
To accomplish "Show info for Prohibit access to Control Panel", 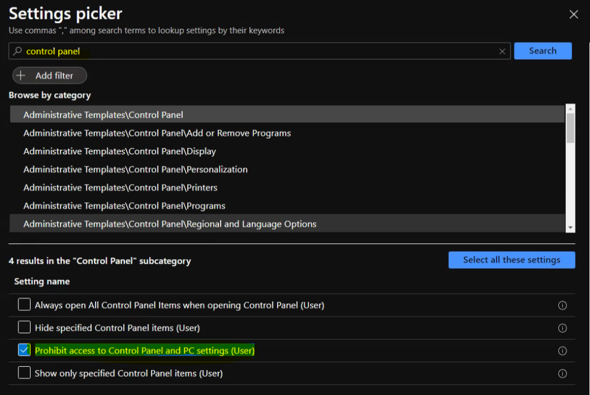I will click(x=562, y=351).
